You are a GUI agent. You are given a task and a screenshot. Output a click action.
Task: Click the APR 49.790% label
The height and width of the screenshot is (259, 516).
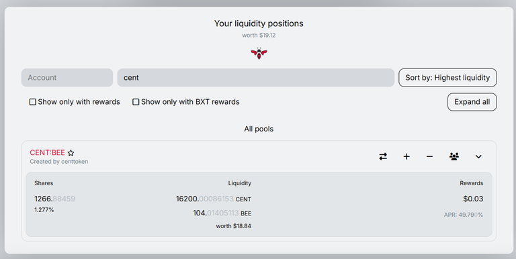click(x=464, y=215)
